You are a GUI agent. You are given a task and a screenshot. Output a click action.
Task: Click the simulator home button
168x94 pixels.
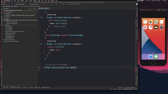[x=153, y=63]
